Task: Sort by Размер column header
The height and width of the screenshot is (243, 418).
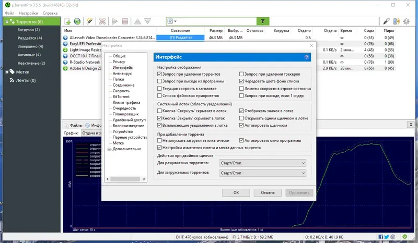Action: pos(216,31)
